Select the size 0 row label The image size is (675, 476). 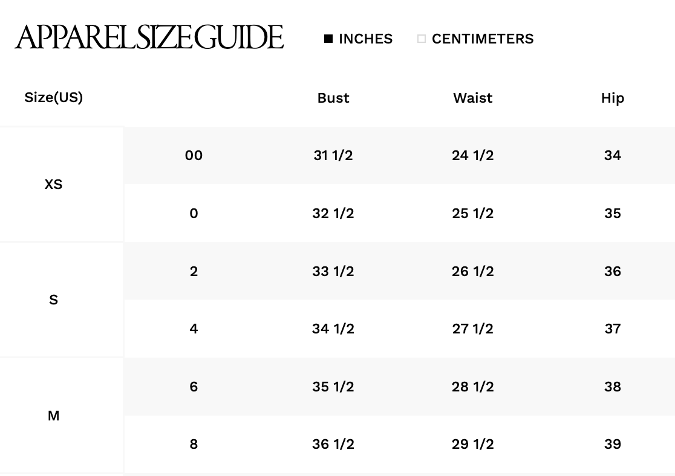194,213
